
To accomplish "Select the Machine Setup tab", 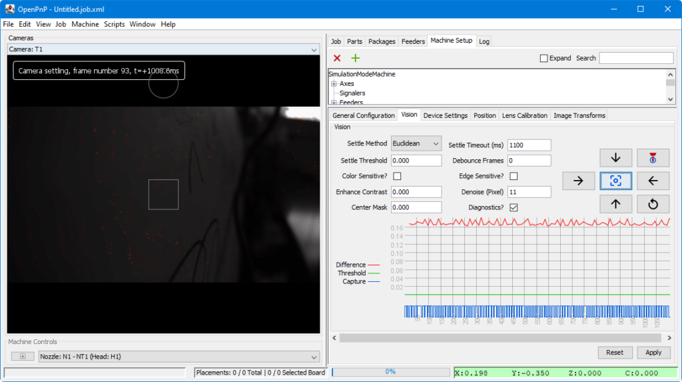I will click(452, 41).
